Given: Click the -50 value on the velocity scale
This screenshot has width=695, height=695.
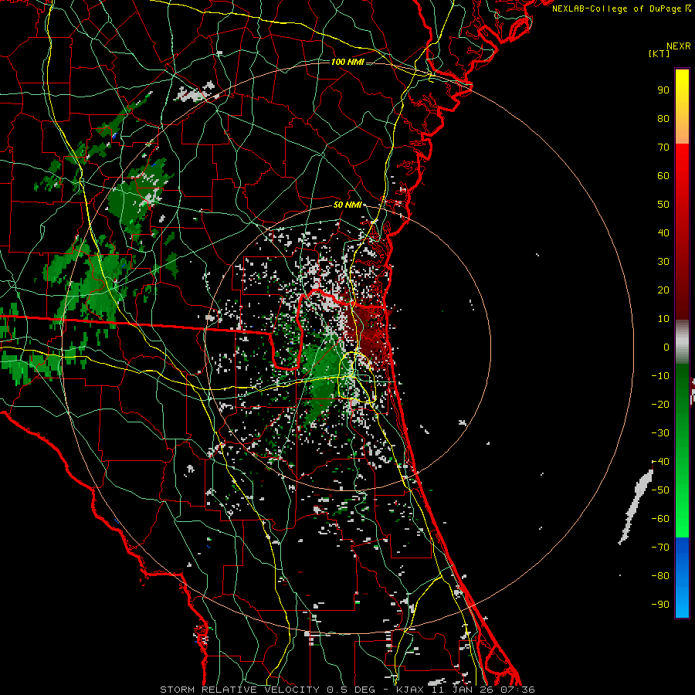Looking at the screenshot, I should (x=660, y=490).
